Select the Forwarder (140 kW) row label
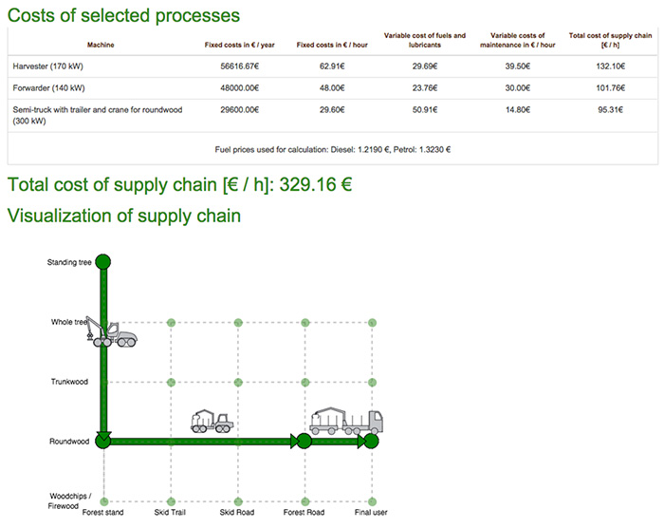The height and width of the screenshot is (528, 664). [49, 88]
